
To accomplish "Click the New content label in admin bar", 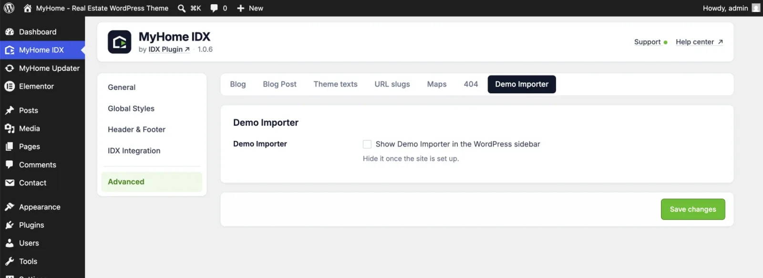I will pyautogui.click(x=256, y=8).
